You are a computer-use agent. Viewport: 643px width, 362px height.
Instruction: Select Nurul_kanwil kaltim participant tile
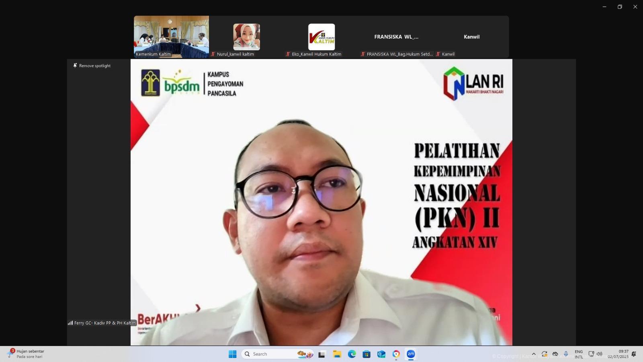pos(246,37)
